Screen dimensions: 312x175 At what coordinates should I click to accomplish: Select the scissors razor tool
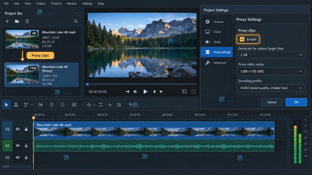point(16,105)
